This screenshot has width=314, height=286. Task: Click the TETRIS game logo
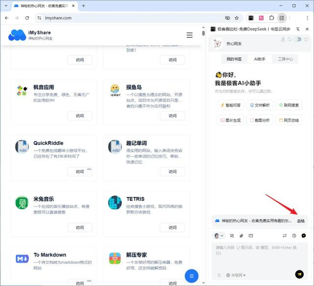tap(115, 203)
